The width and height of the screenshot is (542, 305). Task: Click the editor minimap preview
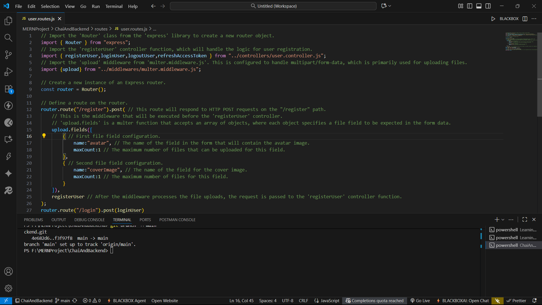click(x=521, y=42)
